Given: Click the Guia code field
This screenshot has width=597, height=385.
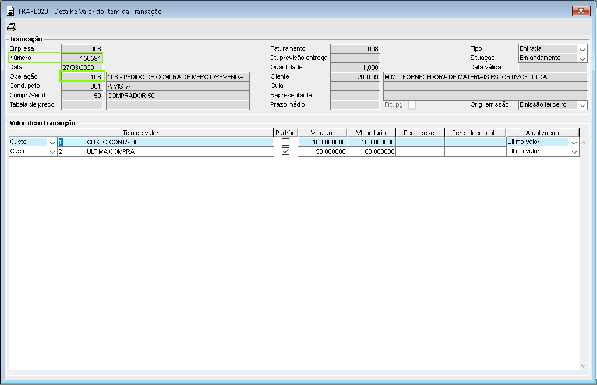Looking at the screenshot, I should pos(355,86).
